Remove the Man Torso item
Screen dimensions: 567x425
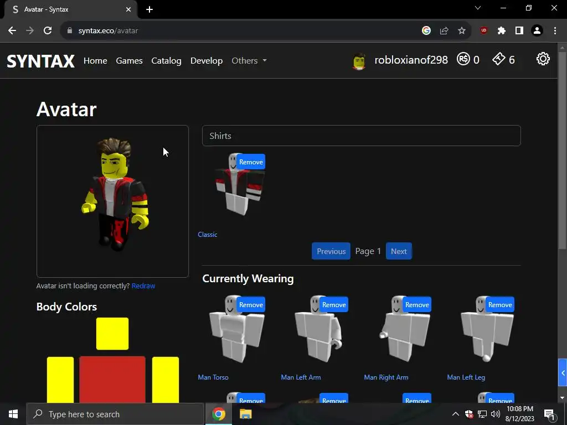(x=251, y=305)
